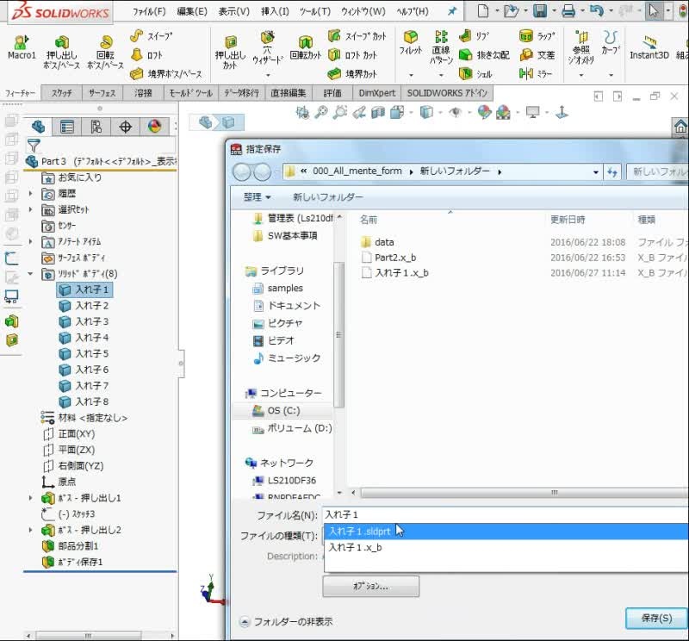This screenshot has width=689, height=641.
Task: Open the ConfigurationManager tab icon
Action: point(96,127)
